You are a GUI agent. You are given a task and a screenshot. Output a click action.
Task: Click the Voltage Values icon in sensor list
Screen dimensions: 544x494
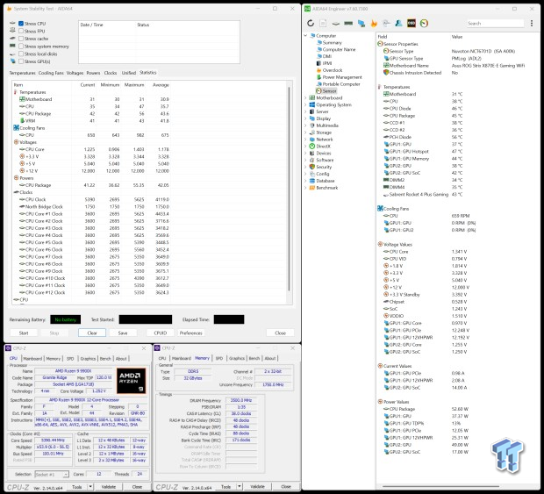380,244
